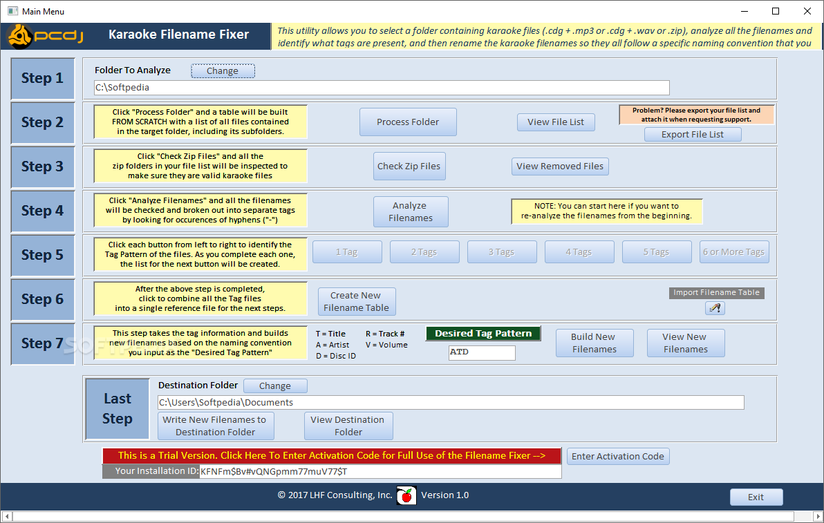Click the Analyze Filenames button
The image size is (824, 523).
point(411,211)
